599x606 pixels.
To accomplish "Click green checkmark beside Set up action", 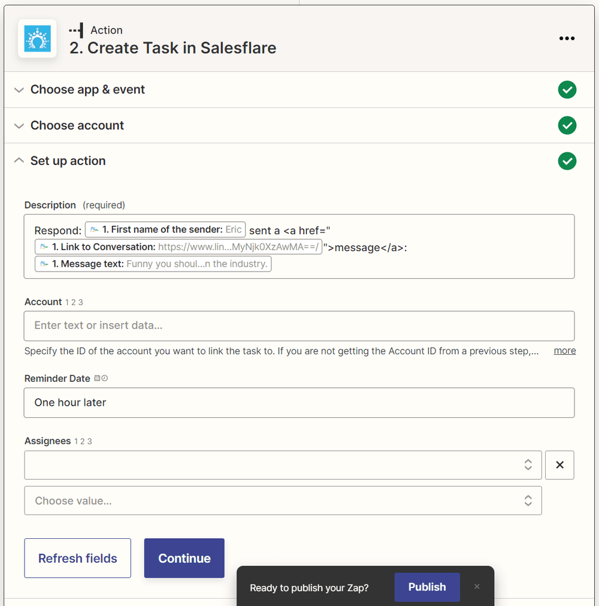I will pos(567,161).
